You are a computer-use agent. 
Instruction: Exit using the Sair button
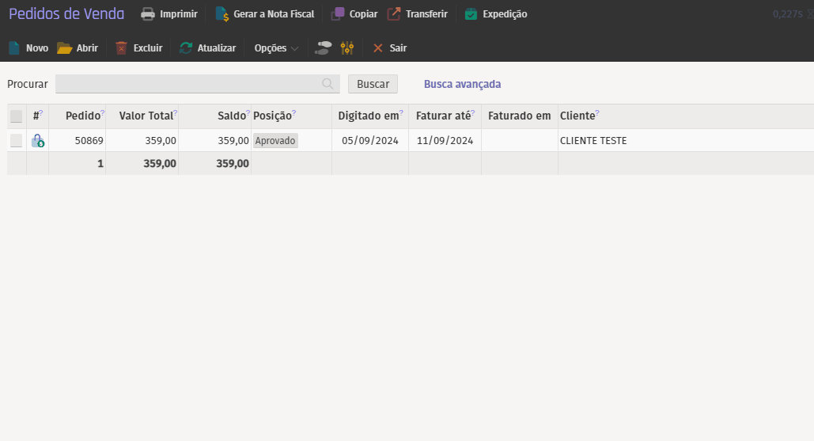pyautogui.click(x=389, y=48)
